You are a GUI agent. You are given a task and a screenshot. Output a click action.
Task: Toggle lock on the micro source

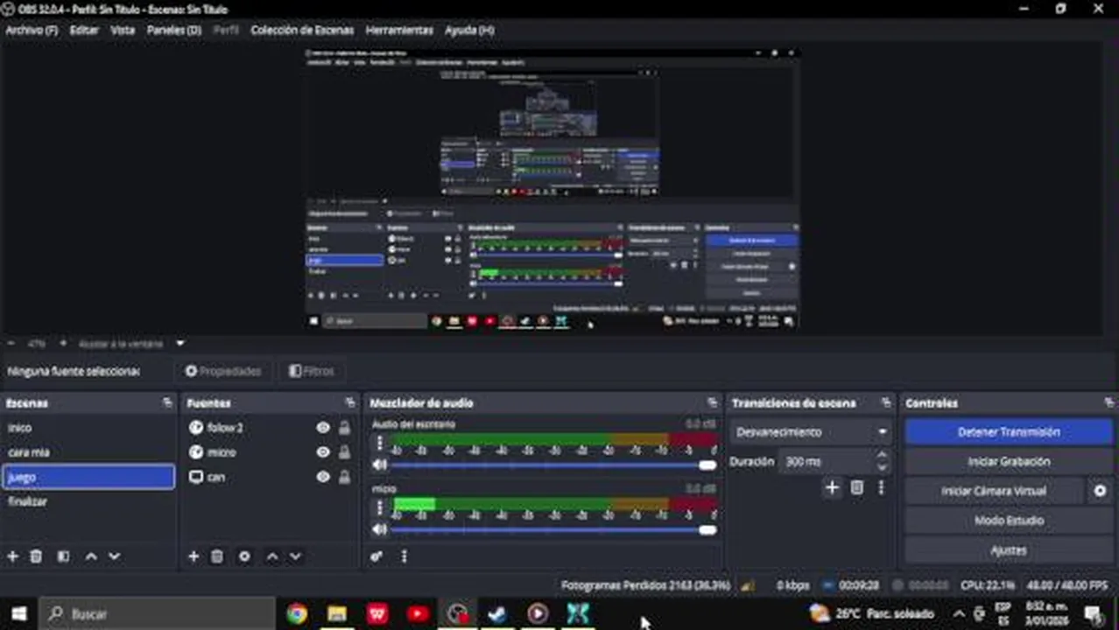(x=344, y=452)
